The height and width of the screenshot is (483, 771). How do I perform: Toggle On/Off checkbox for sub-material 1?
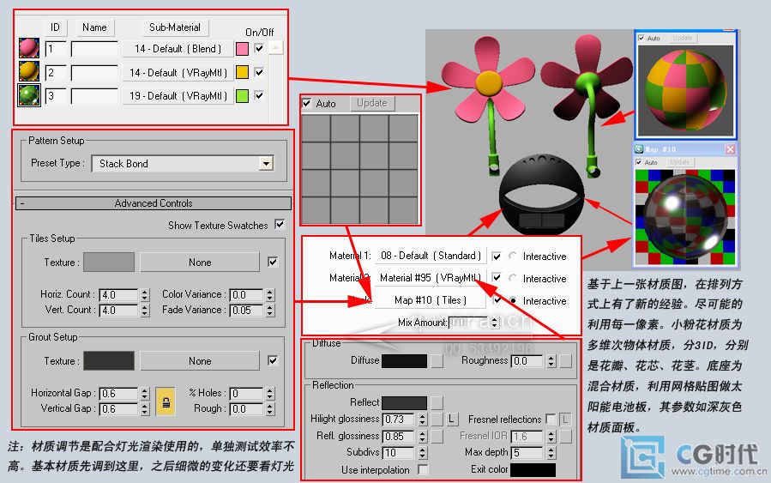pos(259,48)
